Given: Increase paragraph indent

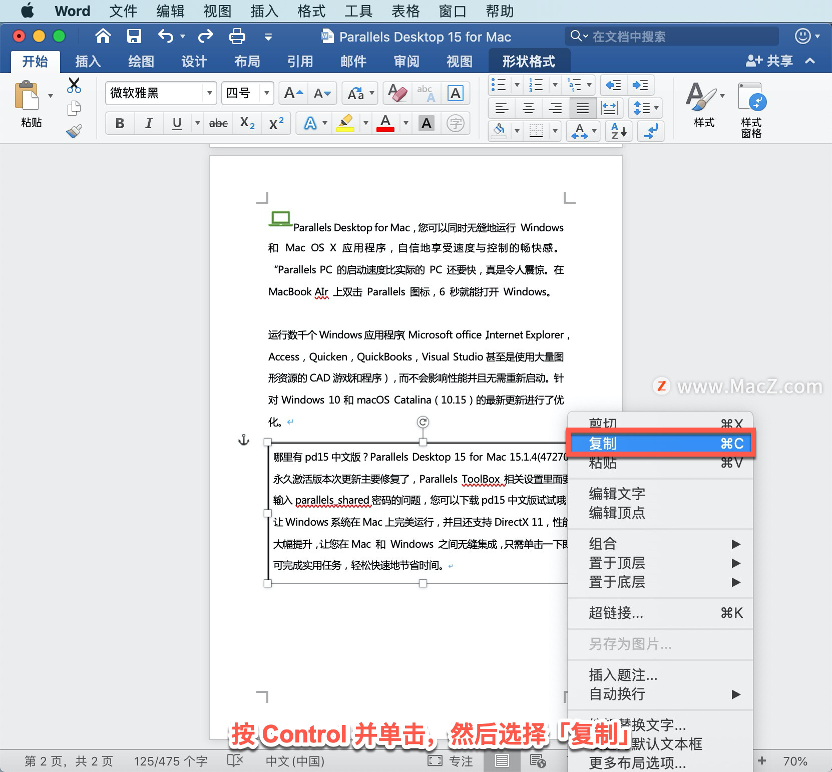Looking at the screenshot, I should (x=640, y=85).
